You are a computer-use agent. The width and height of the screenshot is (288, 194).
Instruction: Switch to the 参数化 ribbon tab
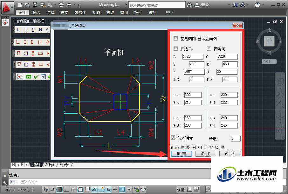pos(80,12)
